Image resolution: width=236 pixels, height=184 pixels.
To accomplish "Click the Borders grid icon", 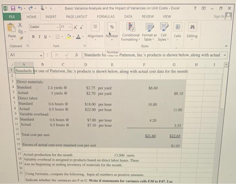I will pyautogui.click(x=58, y=36).
